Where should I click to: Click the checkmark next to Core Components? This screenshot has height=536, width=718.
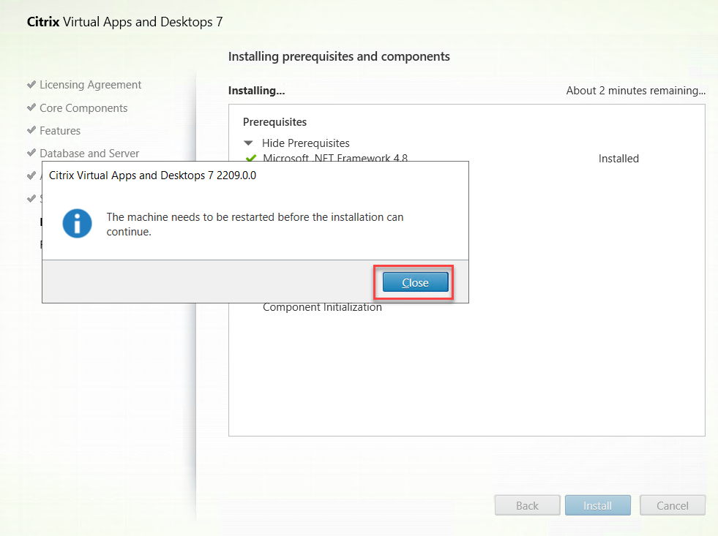point(31,107)
